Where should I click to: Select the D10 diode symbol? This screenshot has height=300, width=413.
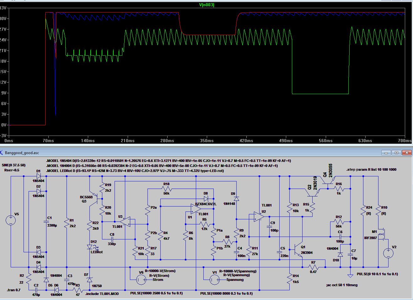point(340,254)
